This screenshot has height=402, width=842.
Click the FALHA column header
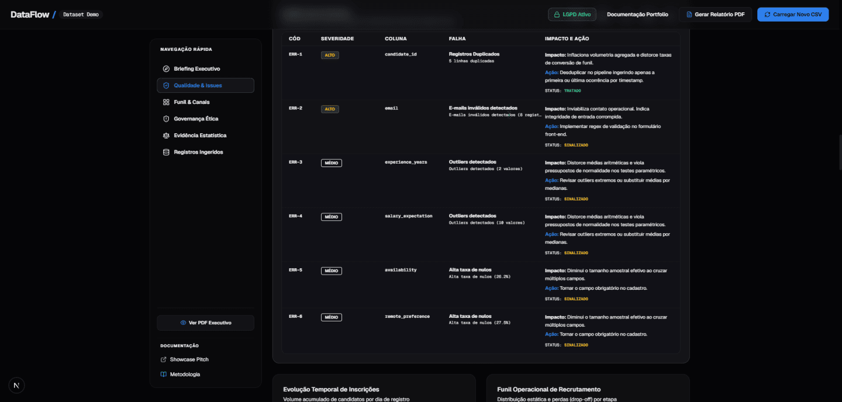tap(457, 39)
